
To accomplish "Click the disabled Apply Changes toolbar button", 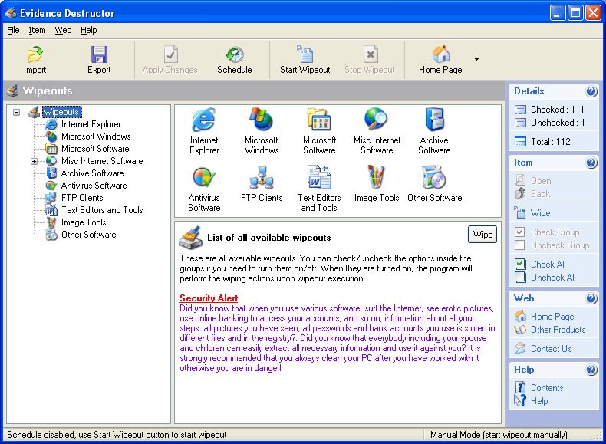I will 170,60.
